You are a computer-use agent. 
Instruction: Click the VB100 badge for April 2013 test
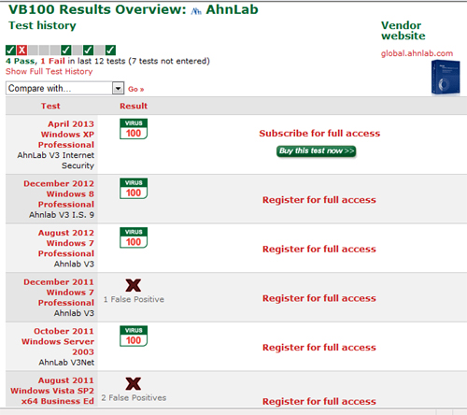pyautogui.click(x=134, y=129)
